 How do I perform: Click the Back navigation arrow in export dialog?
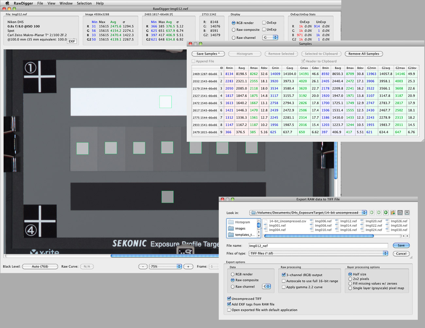pyautogui.click(x=372, y=213)
